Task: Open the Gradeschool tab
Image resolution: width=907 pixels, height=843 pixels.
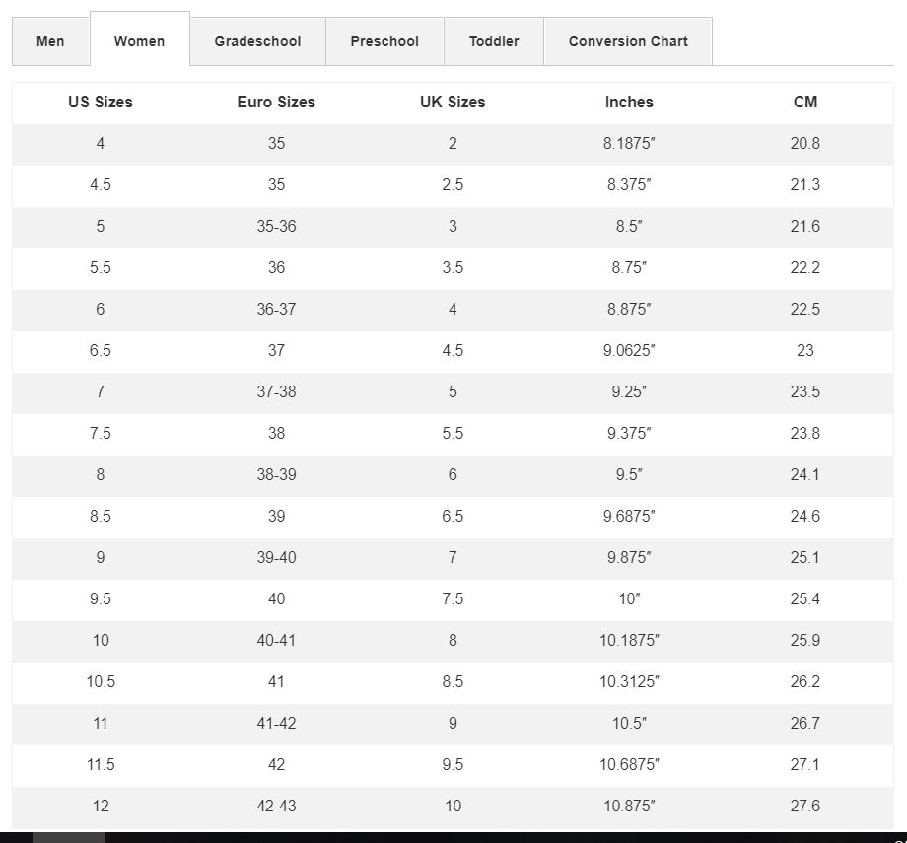Action: (x=257, y=41)
